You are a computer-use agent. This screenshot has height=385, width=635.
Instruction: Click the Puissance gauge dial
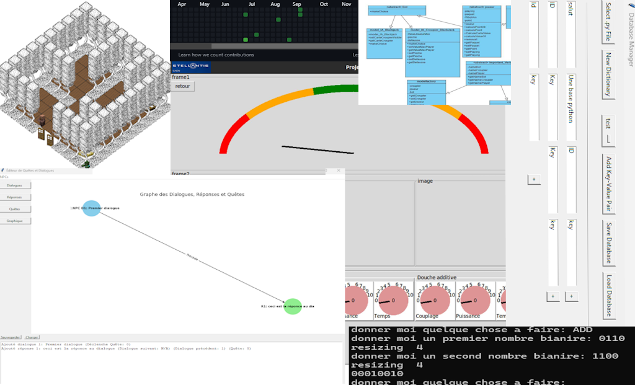(476, 300)
